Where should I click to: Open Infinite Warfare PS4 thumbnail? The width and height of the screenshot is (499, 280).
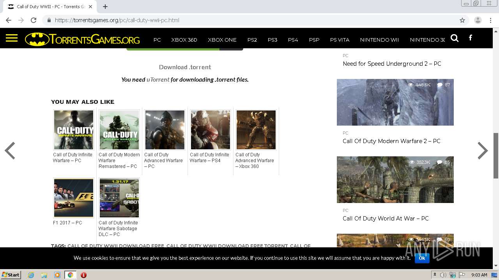coord(211,130)
